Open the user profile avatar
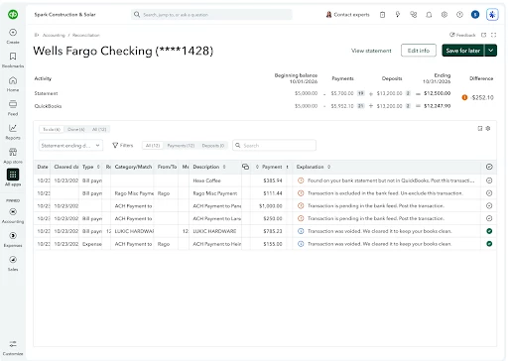Image resolution: width=508 pixels, height=361 pixels. (475, 15)
